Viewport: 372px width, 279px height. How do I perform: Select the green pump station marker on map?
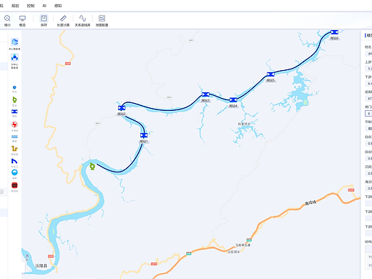(92, 166)
